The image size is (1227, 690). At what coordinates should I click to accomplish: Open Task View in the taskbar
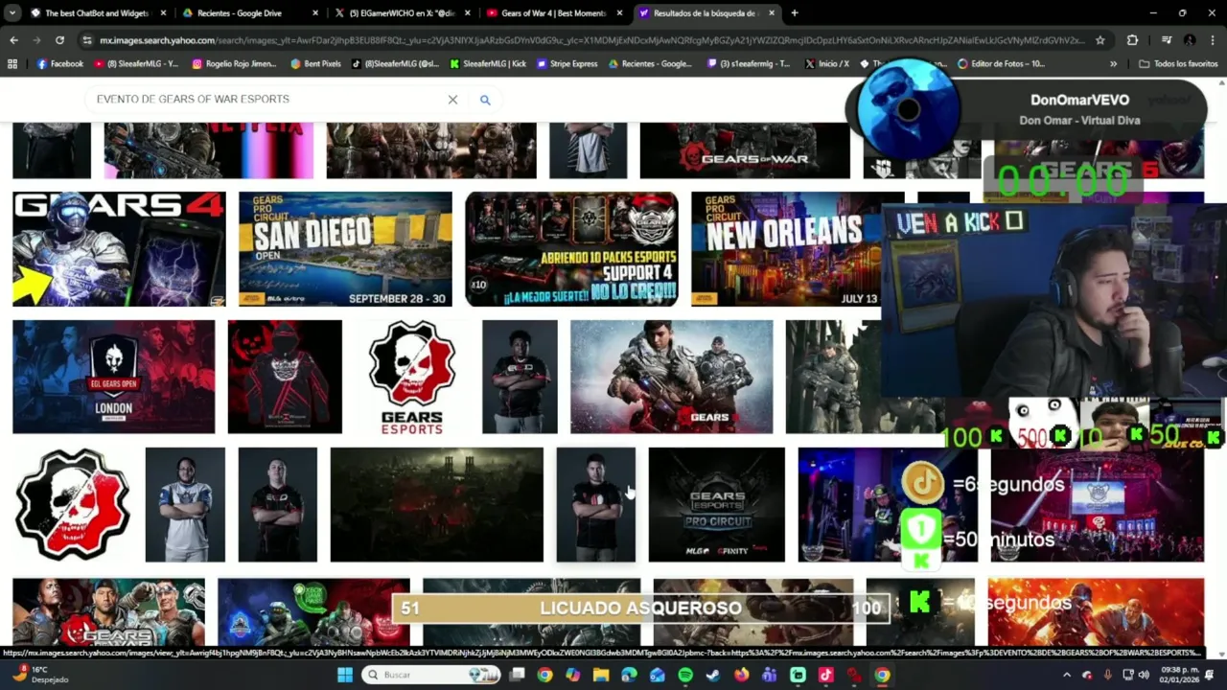pyautogui.click(x=517, y=675)
